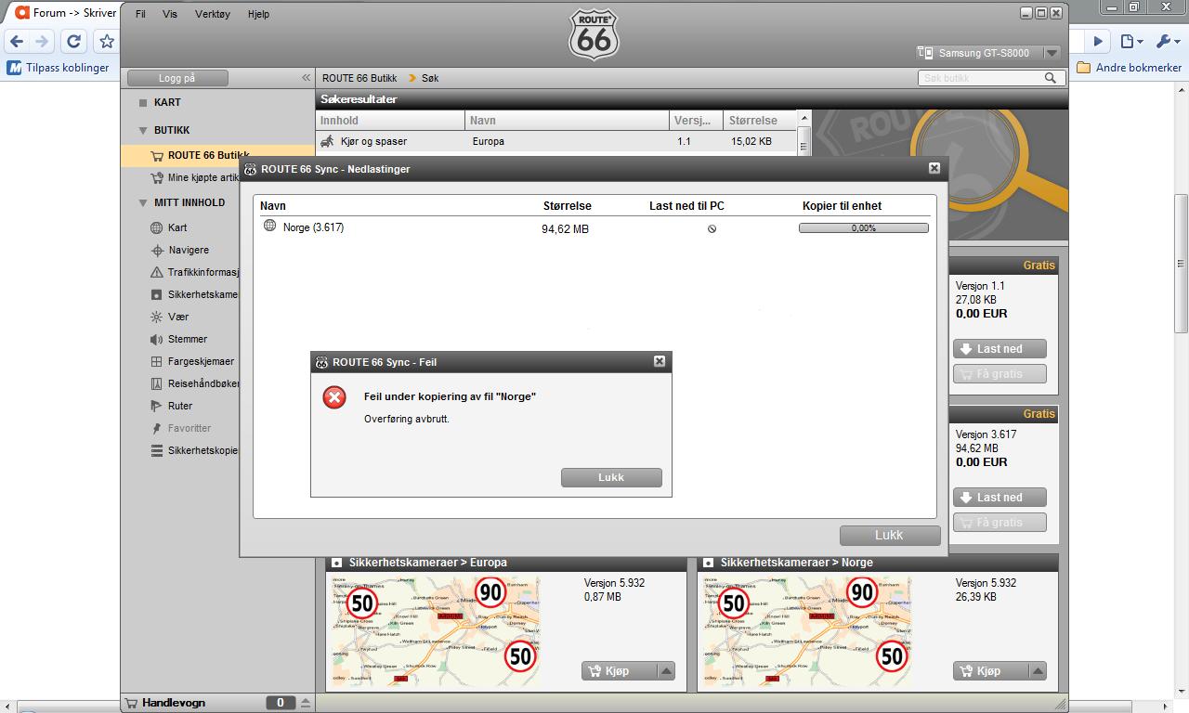Click the Stemmer speaker icon
The width and height of the screenshot is (1189, 713).
157,339
